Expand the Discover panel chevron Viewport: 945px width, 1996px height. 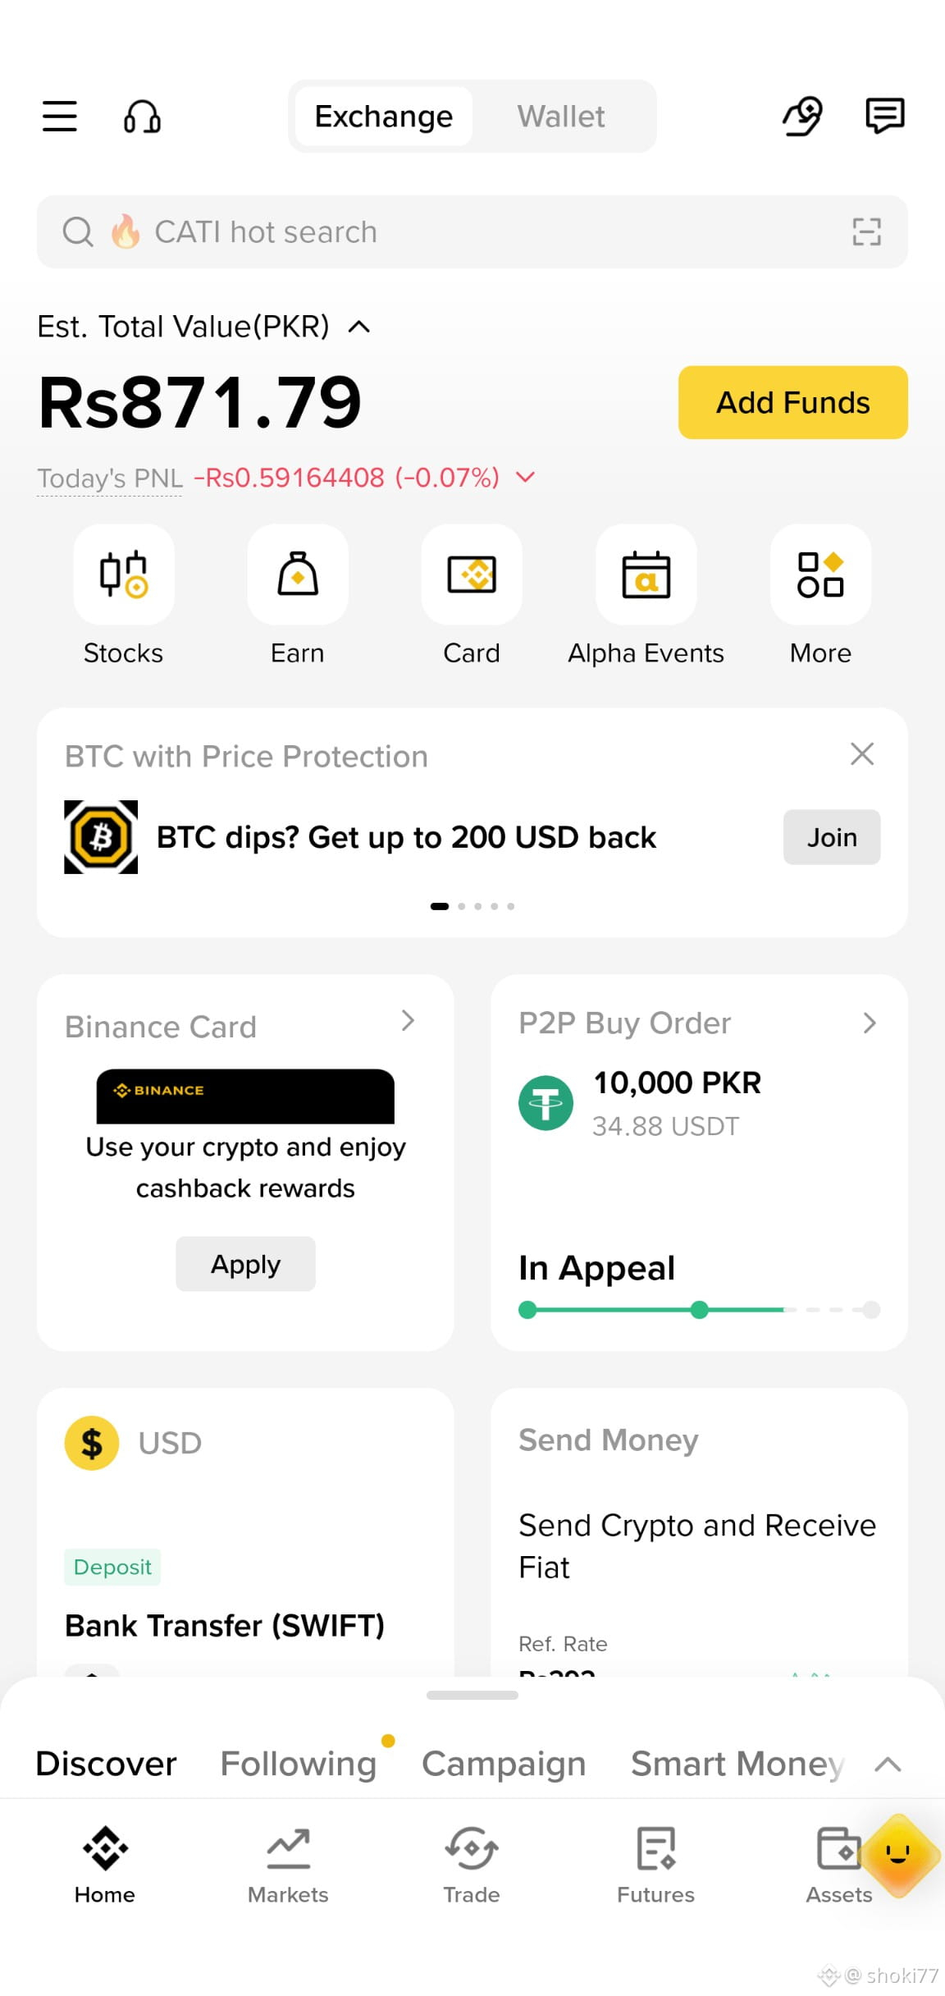(888, 1765)
